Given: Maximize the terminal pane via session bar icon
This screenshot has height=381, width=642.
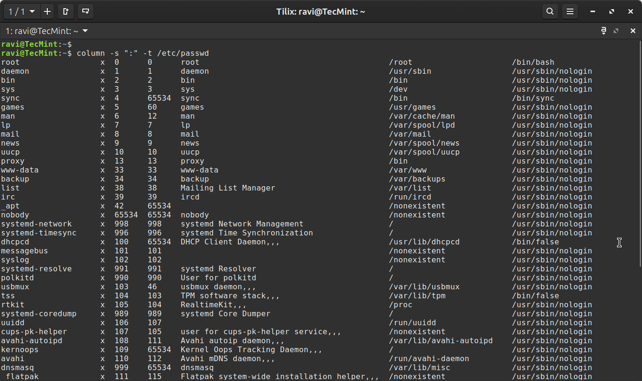Looking at the screenshot, I should tap(616, 30).
